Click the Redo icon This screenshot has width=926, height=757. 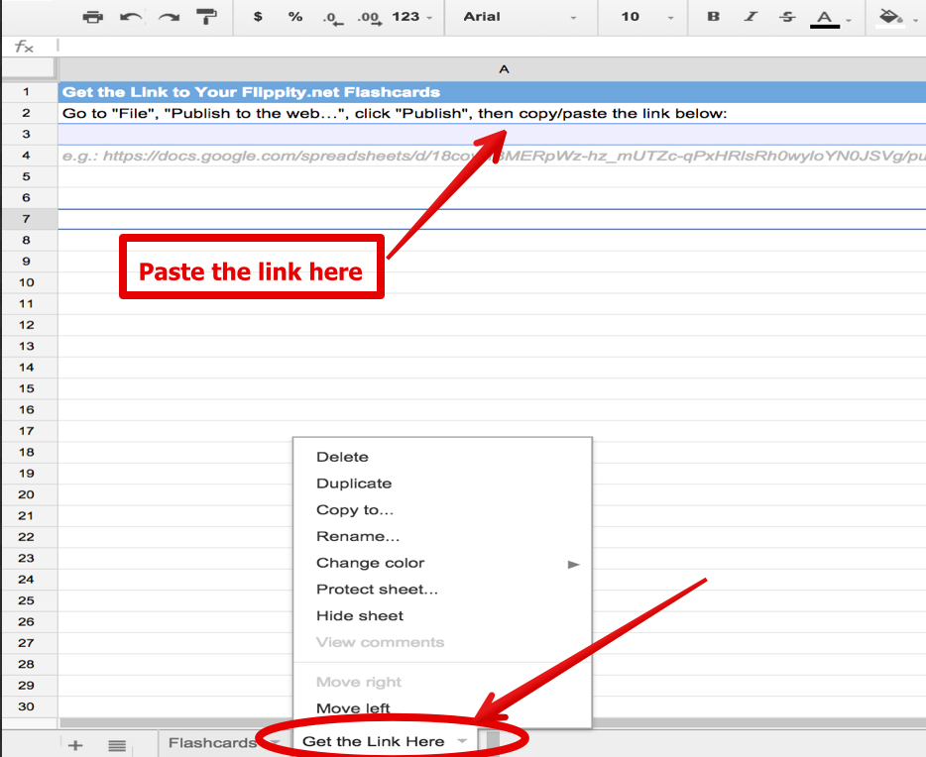pos(169,17)
